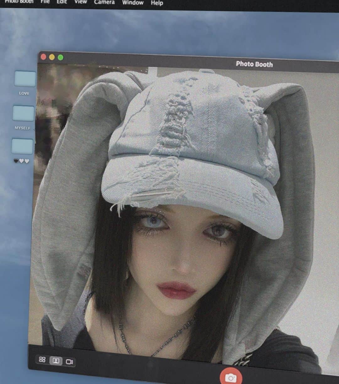The width and height of the screenshot is (339, 384).
Task: Open the LOVE desktop folder
Action: tap(25, 79)
